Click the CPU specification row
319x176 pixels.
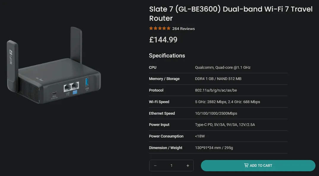218,68
